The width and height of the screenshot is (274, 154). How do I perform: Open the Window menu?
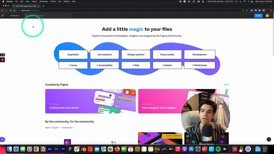(x=66, y=1)
